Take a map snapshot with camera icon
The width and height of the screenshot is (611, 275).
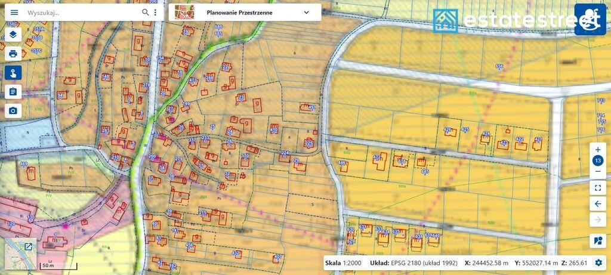pyautogui.click(x=13, y=110)
